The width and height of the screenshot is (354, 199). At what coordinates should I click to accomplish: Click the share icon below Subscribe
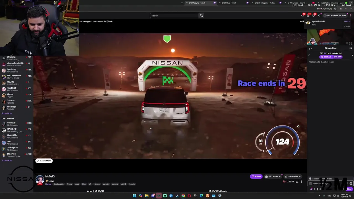click(x=297, y=182)
